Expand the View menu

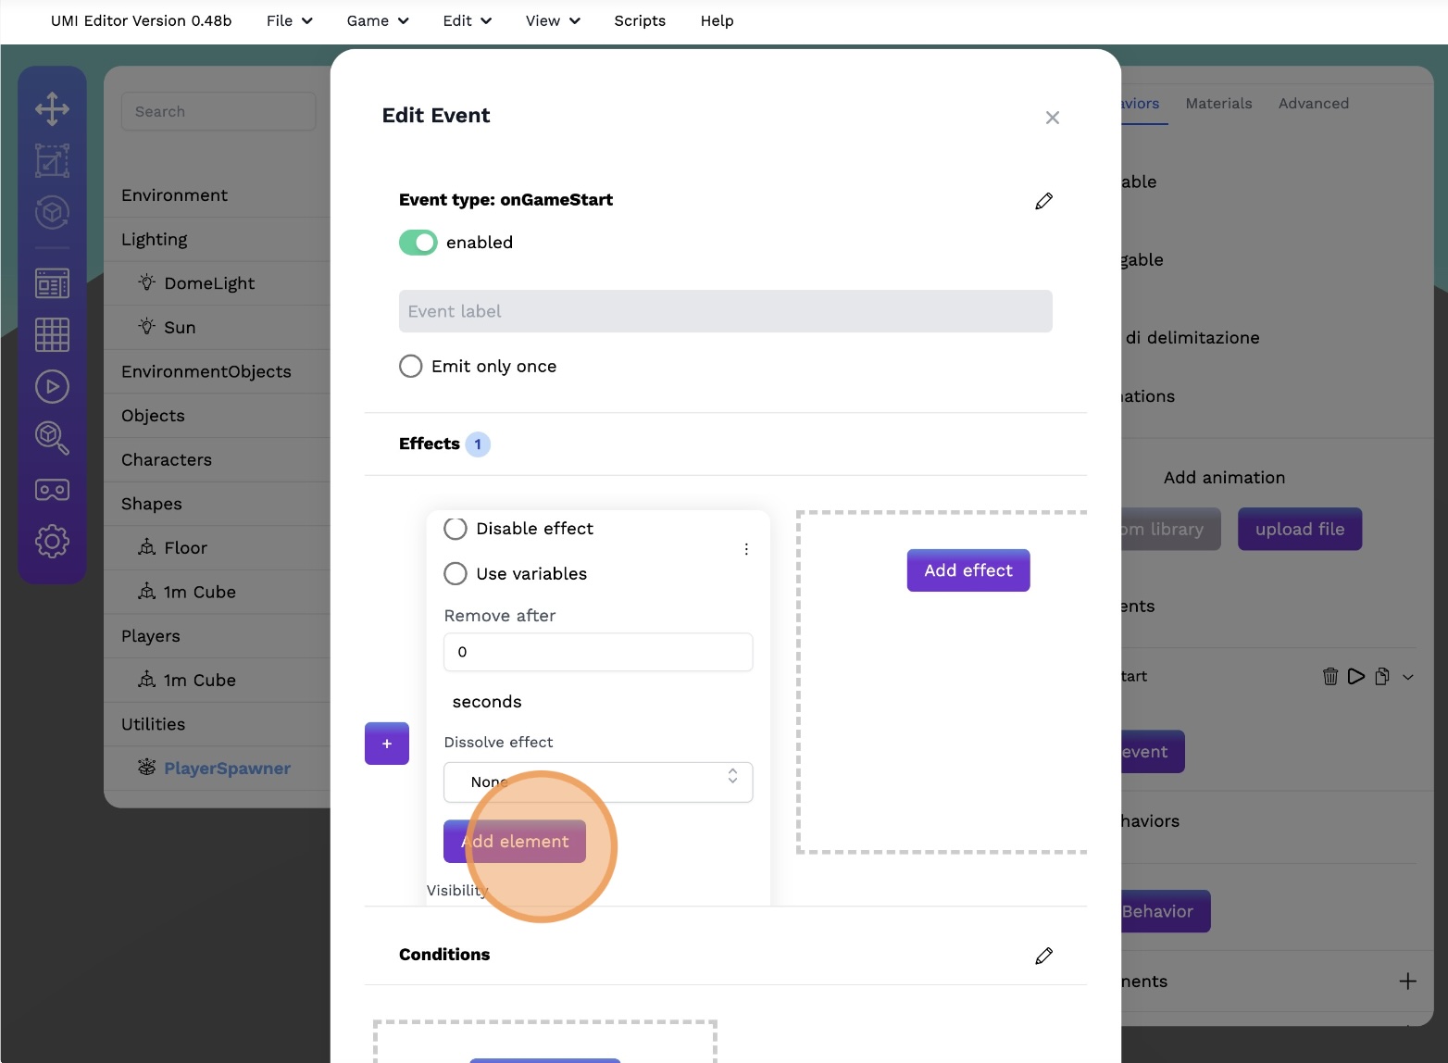552,20
